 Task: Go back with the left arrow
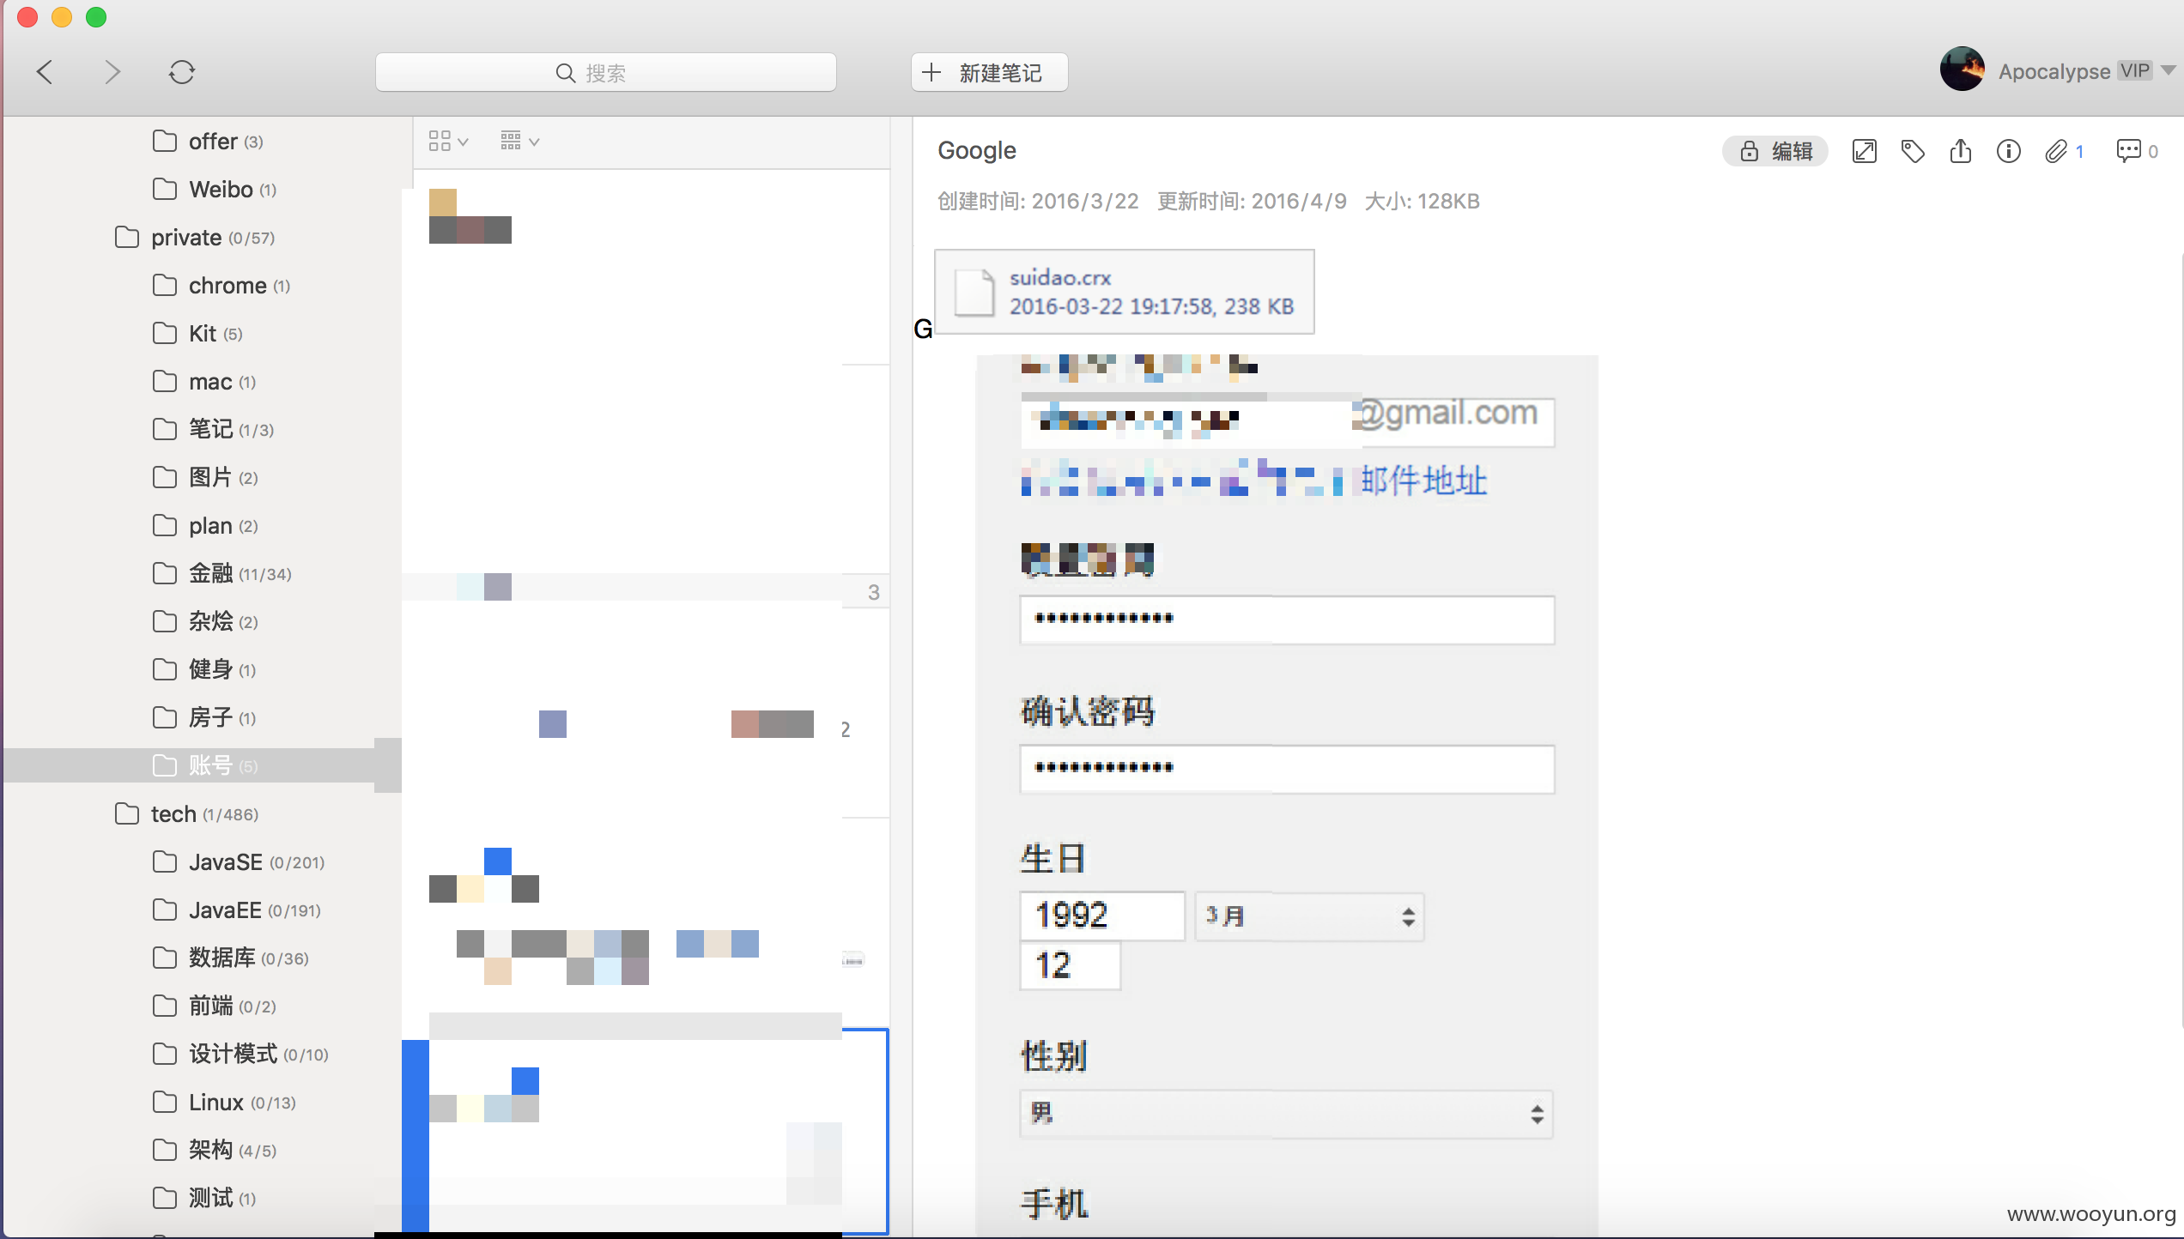click(45, 72)
